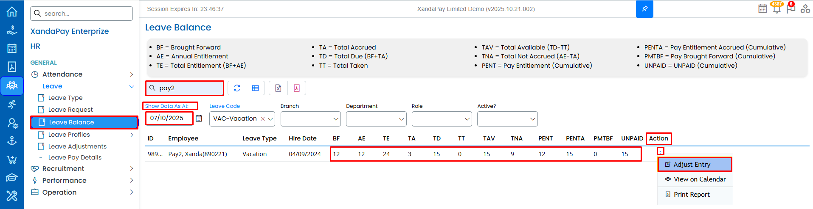Open the Department dropdown

click(376, 119)
